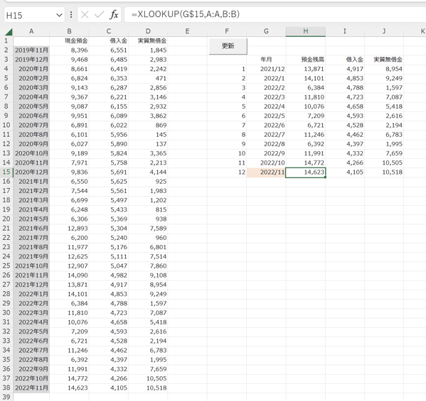The width and height of the screenshot is (426, 401).
Task: Select cell containing 2020年12月
Action: 31,172
